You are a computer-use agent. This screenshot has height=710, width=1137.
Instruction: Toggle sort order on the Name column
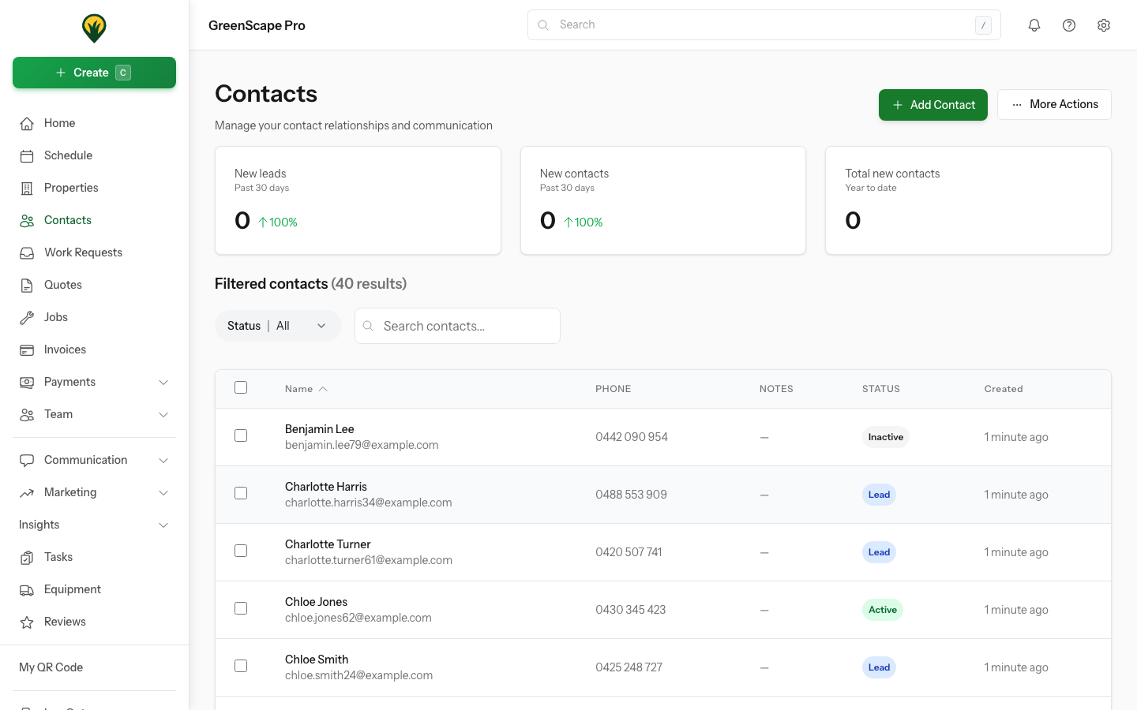click(305, 388)
